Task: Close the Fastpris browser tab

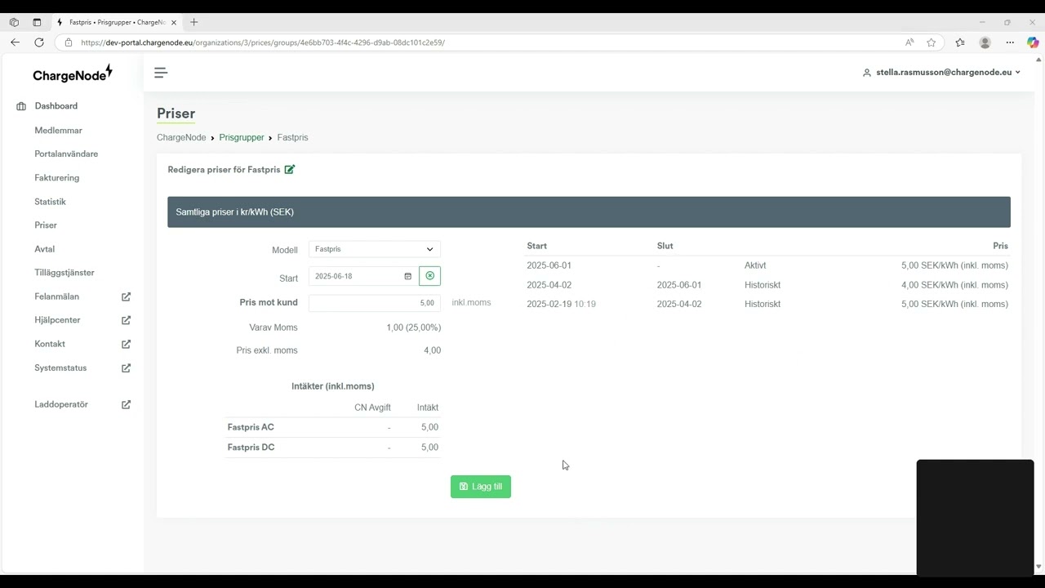Action: (174, 22)
